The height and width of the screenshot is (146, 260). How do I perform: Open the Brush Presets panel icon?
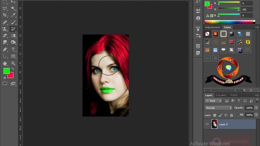198,28
